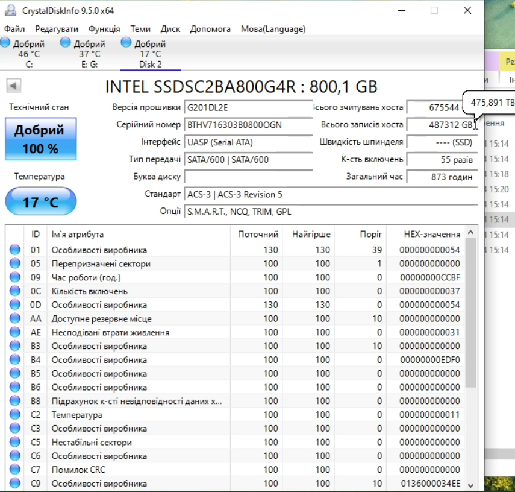Click the Добрий 100 % health status button
The height and width of the screenshot is (492, 515).
tap(41, 139)
